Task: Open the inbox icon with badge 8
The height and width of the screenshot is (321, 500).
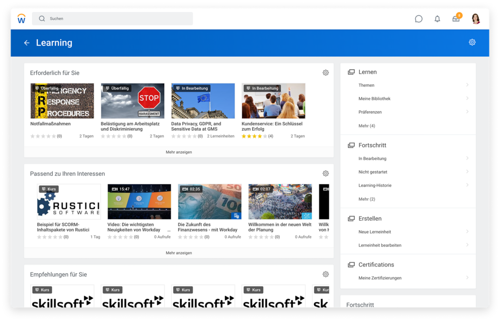Action: coord(456,19)
